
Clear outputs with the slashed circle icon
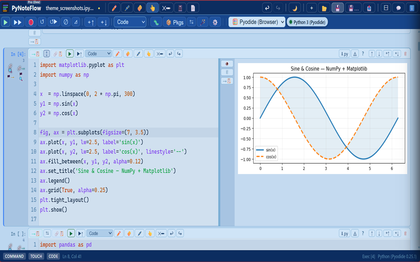coord(66,22)
